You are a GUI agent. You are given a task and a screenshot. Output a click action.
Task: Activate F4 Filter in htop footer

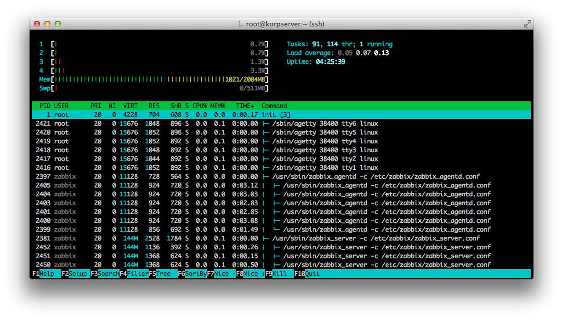click(134, 274)
